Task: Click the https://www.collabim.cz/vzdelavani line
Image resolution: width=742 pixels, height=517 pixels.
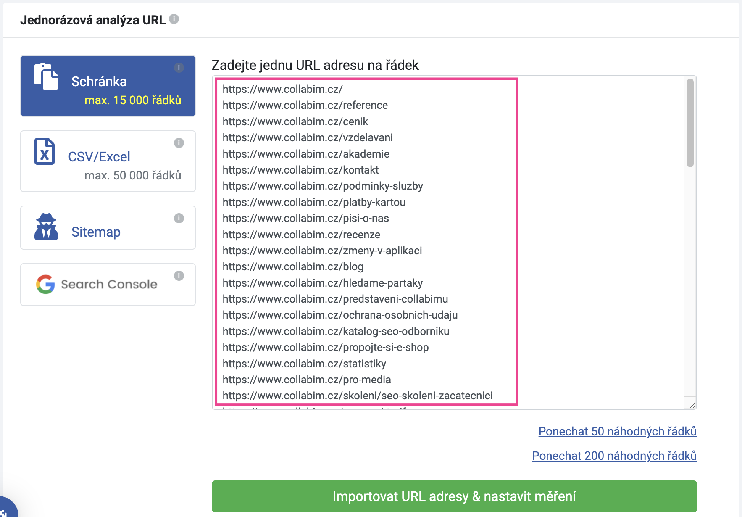Action: coord(308,137)
